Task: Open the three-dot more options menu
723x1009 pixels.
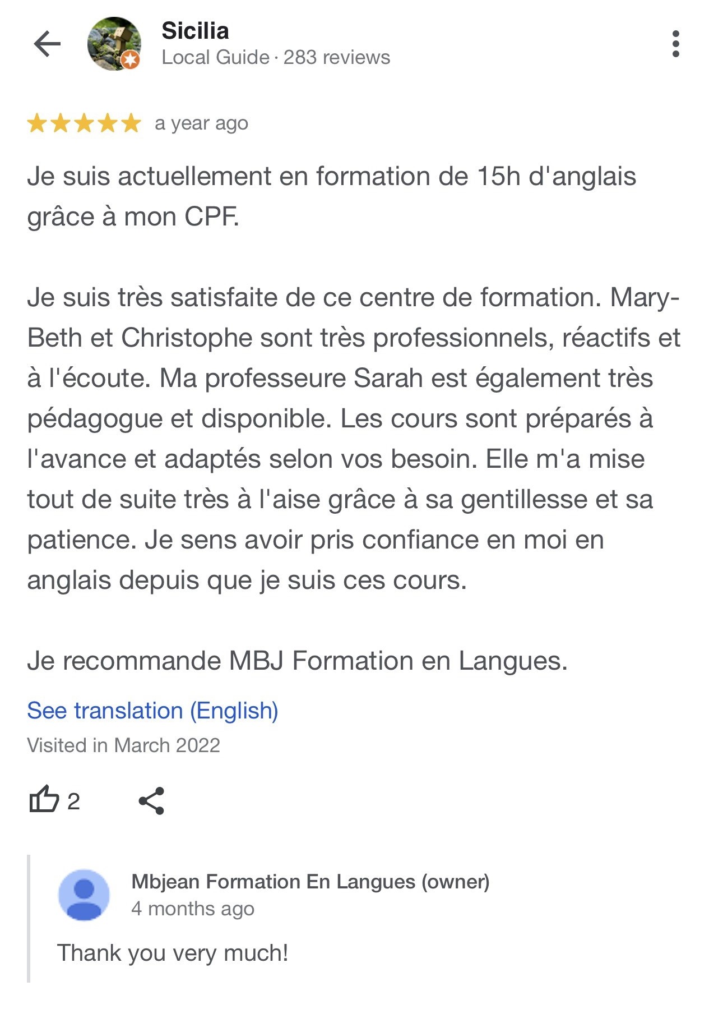Action: tap(675, 44)
